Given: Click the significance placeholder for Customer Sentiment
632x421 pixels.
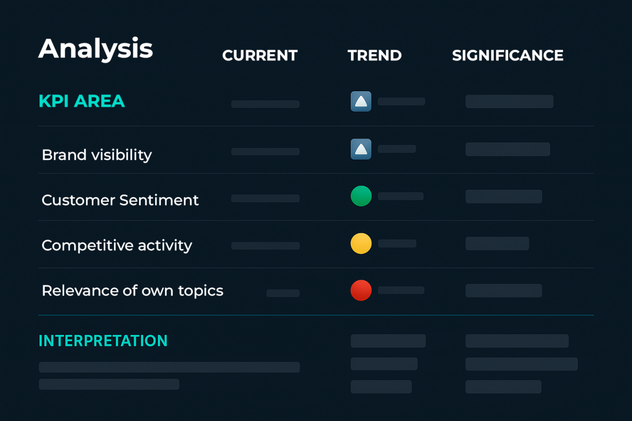Looking at the screenshot, I should (504, 196).
